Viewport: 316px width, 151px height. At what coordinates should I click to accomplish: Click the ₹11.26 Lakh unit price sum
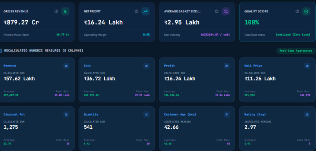(x=260, y=78)
